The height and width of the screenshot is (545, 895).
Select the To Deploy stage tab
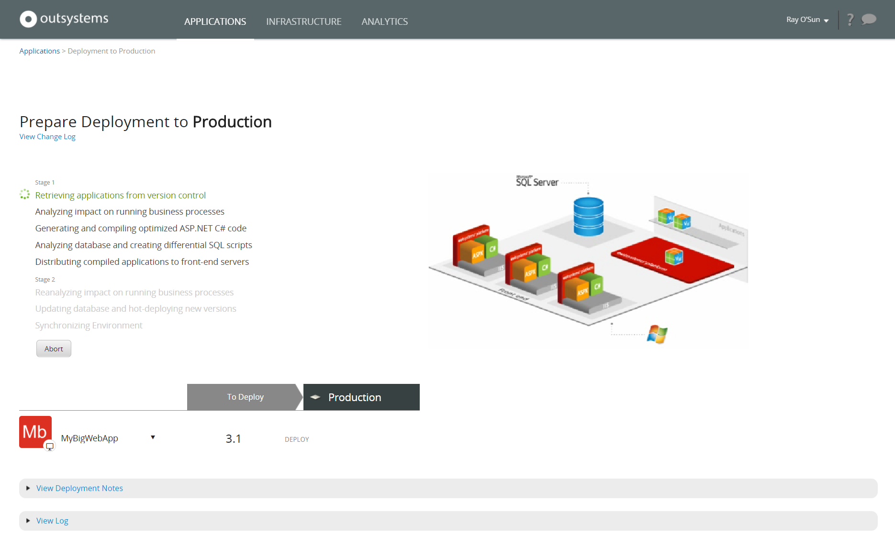point(245,397)
